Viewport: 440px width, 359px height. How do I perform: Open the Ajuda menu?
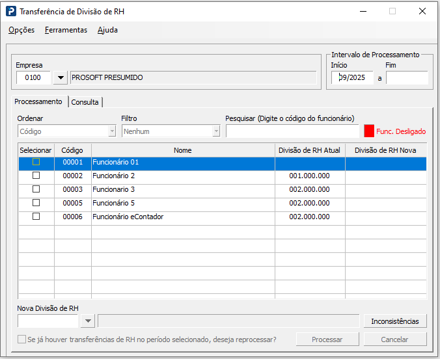(107, 30)
